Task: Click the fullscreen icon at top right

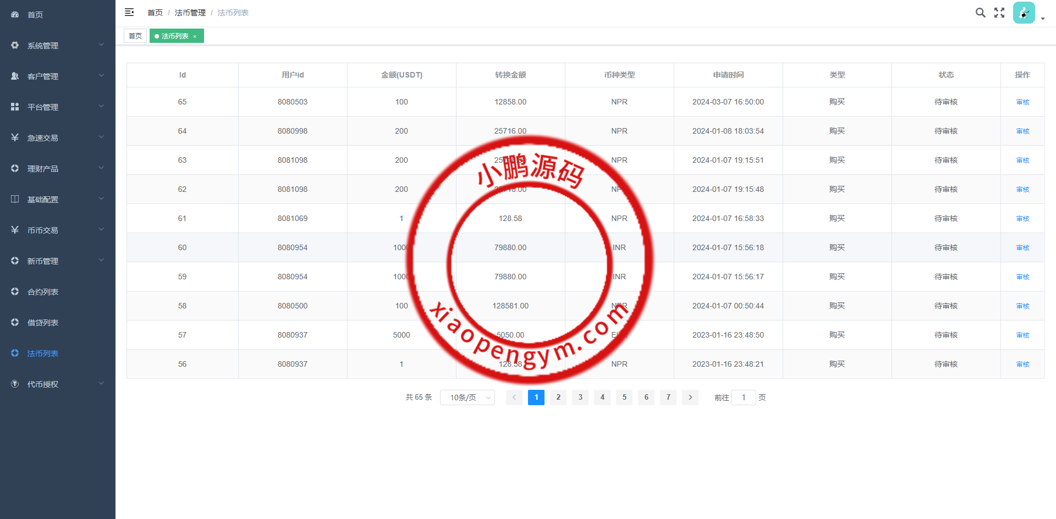Action: pyautogui.click(x=999, y=12)
